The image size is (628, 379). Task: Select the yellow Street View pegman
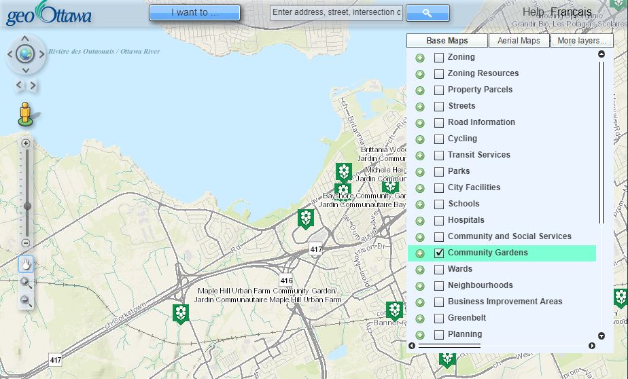(x=26, y=114)
